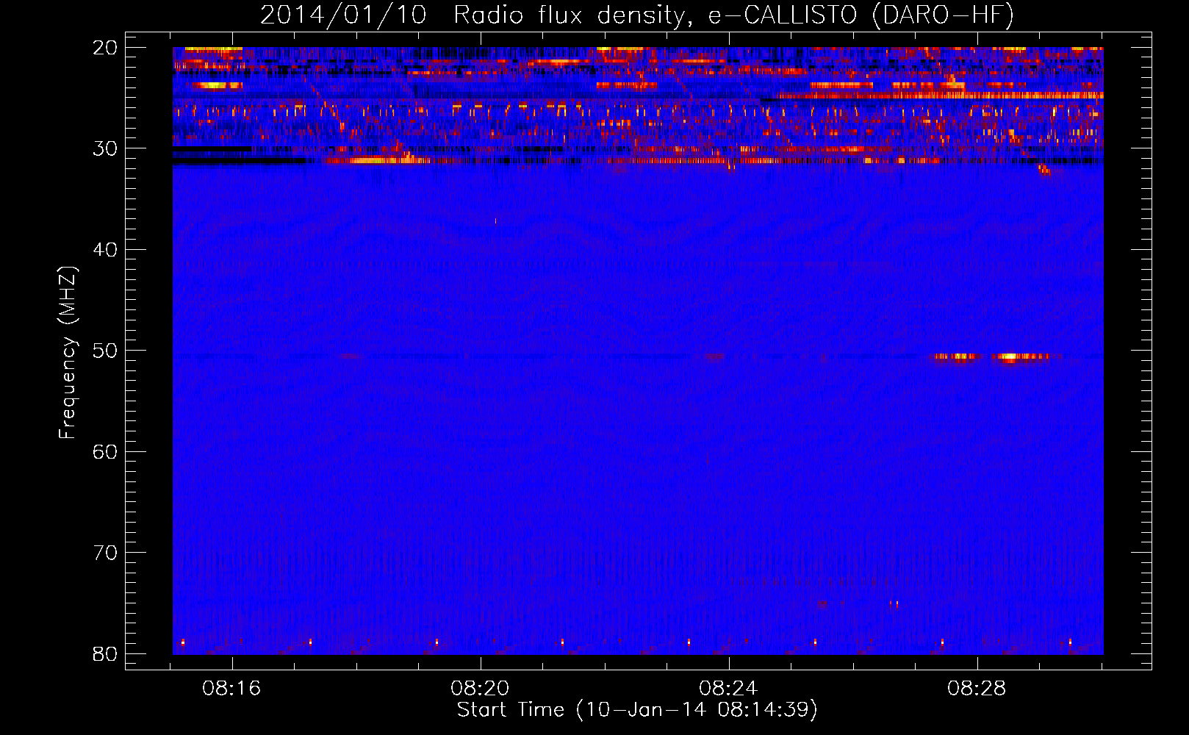This screenshot has width=1189, height=735.
Task: Click the 60 MHz frequency tick label
Action: 105,452
